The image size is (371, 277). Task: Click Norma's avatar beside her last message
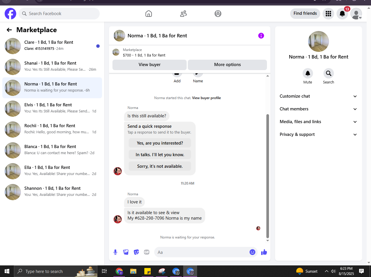pyautogui.click(x=118, y=219)
